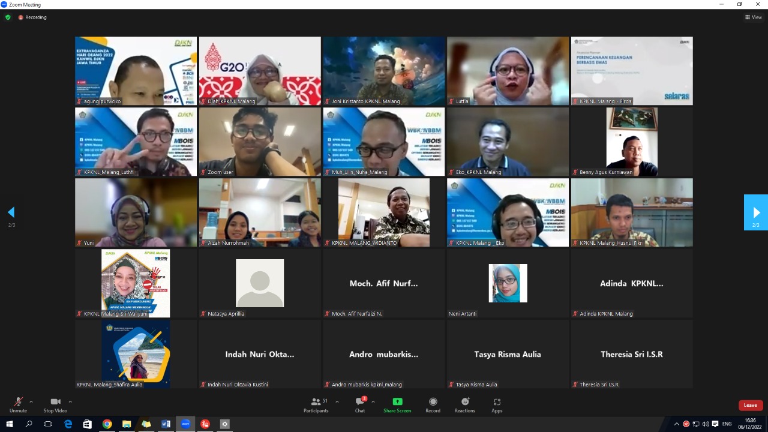Select Lutfia's video tile
This screenshot has height=432, width=768.
(508, 71)
